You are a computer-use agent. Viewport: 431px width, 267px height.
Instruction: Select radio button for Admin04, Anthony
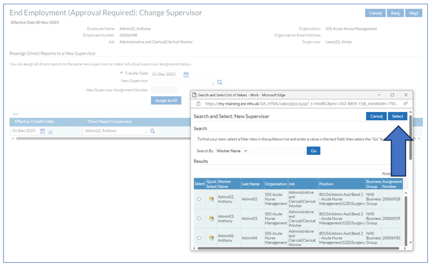tap(199, 238)
